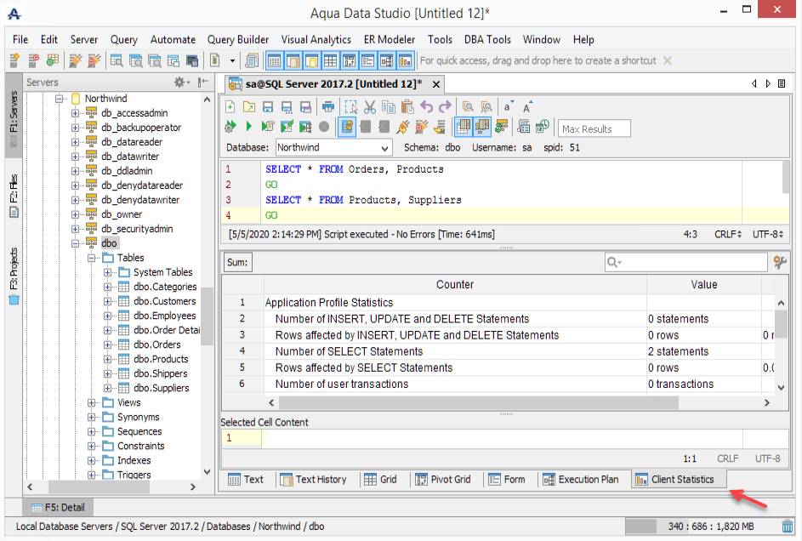
Task: Select dbo.Orders table in server tree
Action: pos(156,345)
